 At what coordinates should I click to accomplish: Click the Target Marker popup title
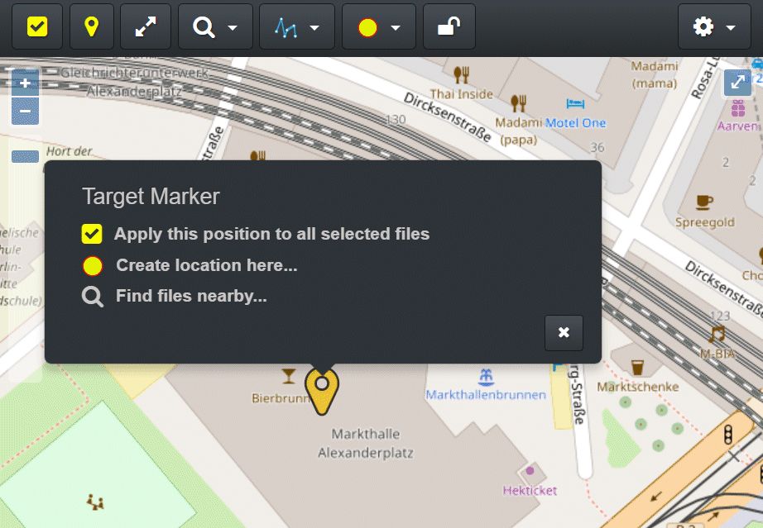151,197
